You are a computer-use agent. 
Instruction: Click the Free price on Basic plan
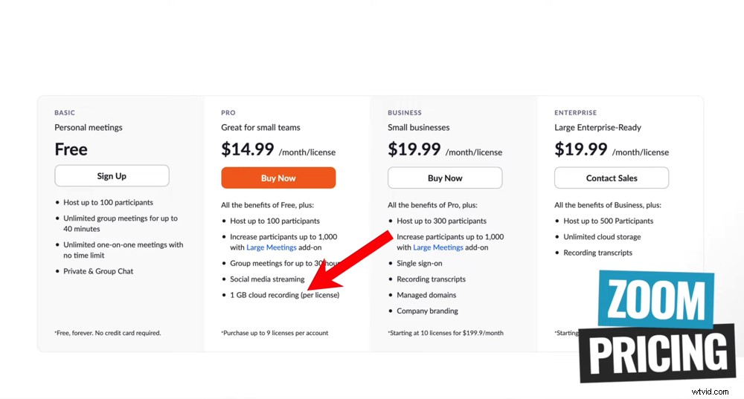click(x=71, y=149)
